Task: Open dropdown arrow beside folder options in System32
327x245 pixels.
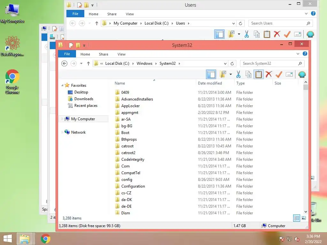Action: (x=231, y=74)
